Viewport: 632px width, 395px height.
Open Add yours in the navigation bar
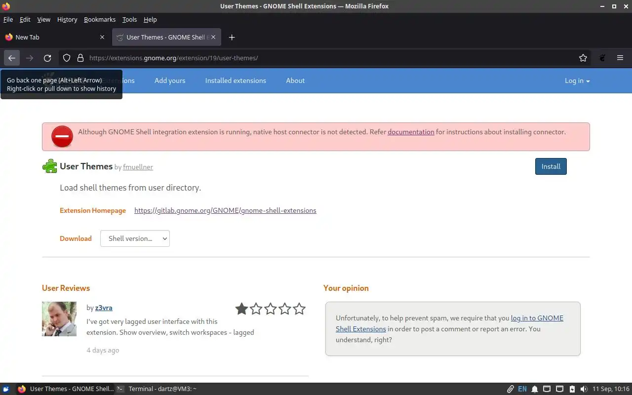(x=170, y=80)
